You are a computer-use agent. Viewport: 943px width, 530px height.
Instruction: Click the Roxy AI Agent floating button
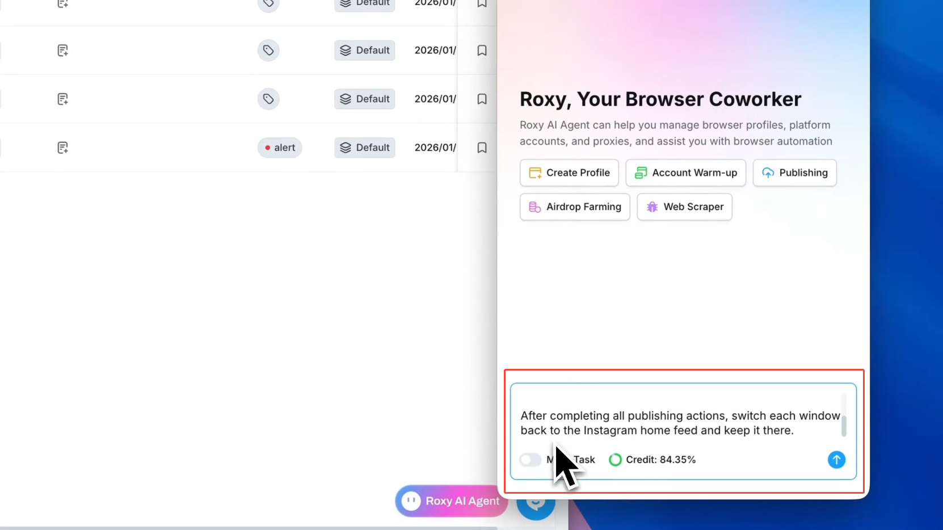pyautogui.click(x=452, y=501)
